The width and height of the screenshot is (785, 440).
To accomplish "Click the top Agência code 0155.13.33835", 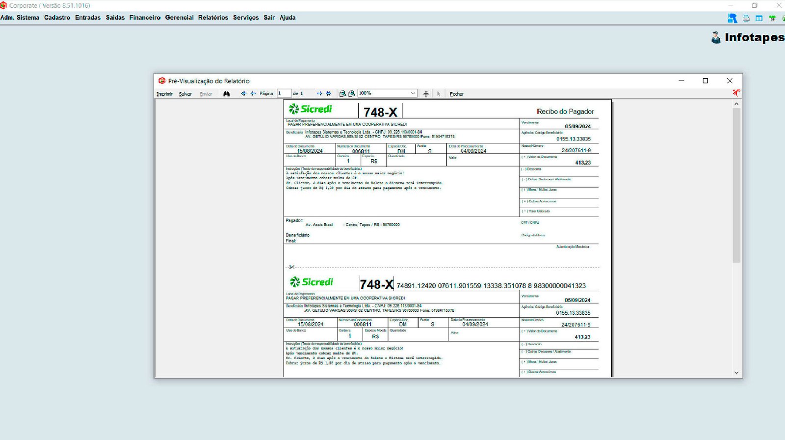I will pos(574,139).
